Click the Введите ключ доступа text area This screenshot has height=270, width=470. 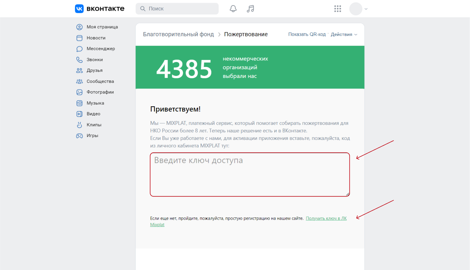250,175
